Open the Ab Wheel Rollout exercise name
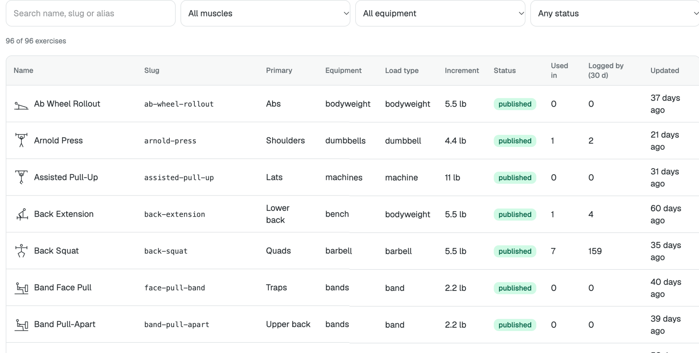699x353 pixels. click(67, 104)
